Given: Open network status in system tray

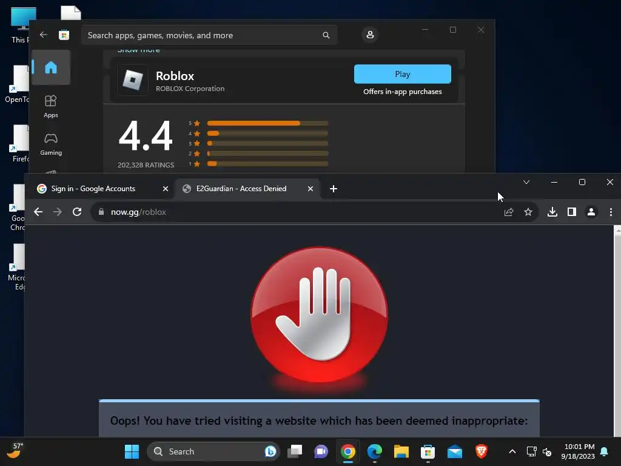Looking at the screenshot, I should tap(531, 451).
